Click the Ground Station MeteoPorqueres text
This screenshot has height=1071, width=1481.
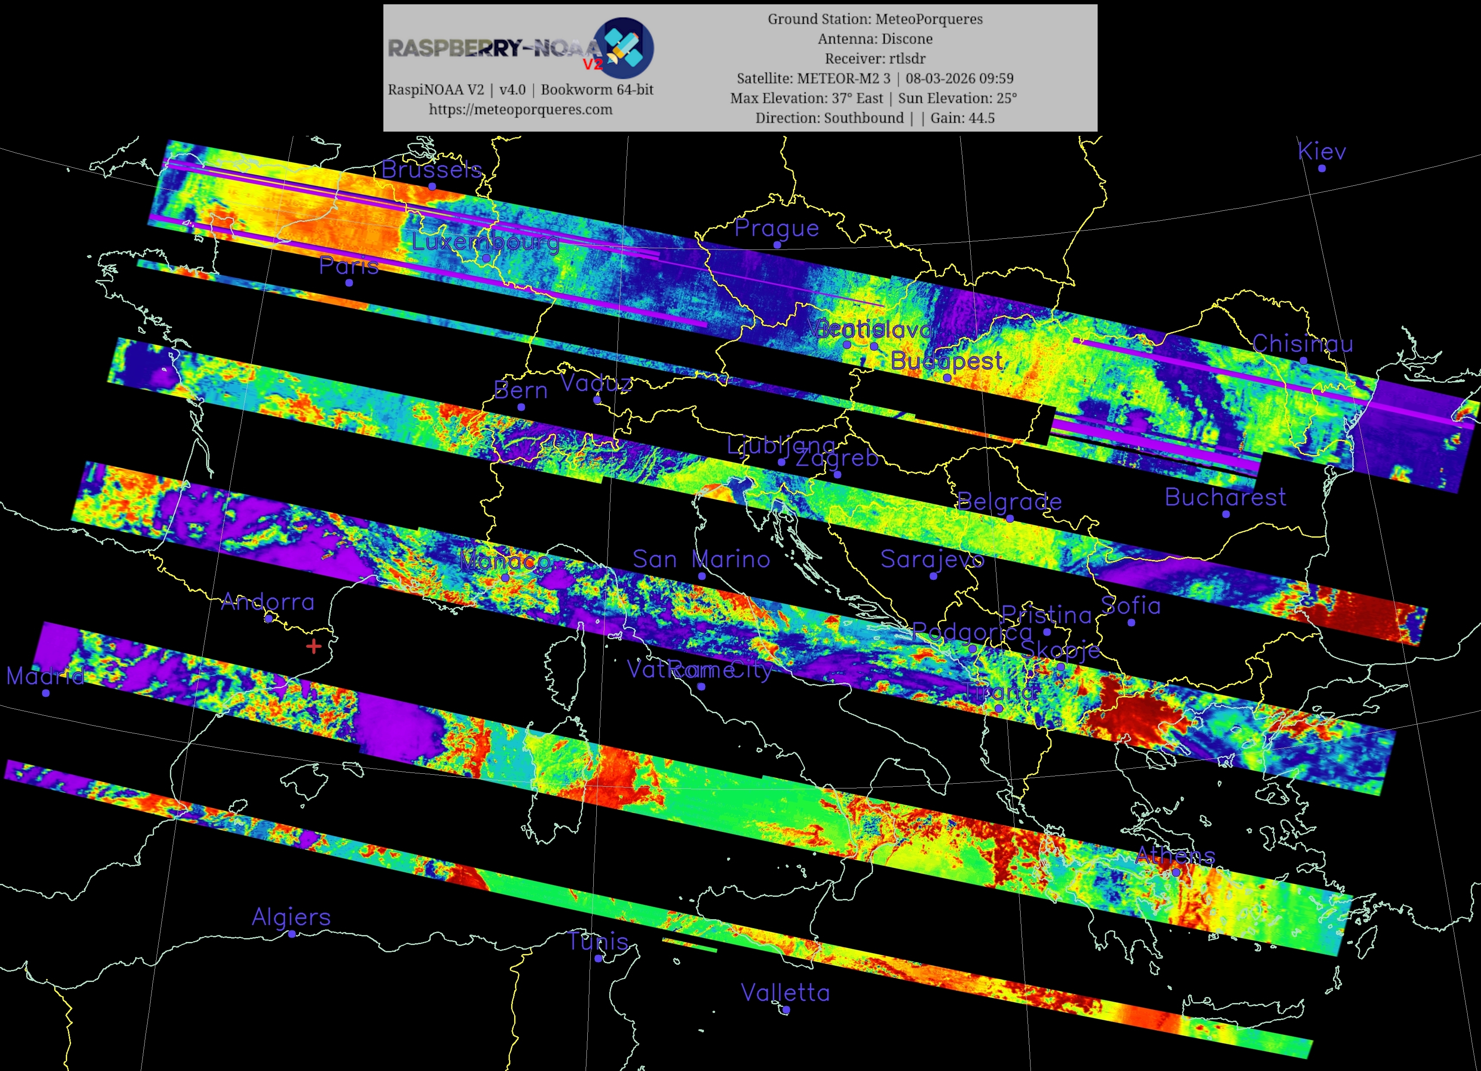[875, 19]
